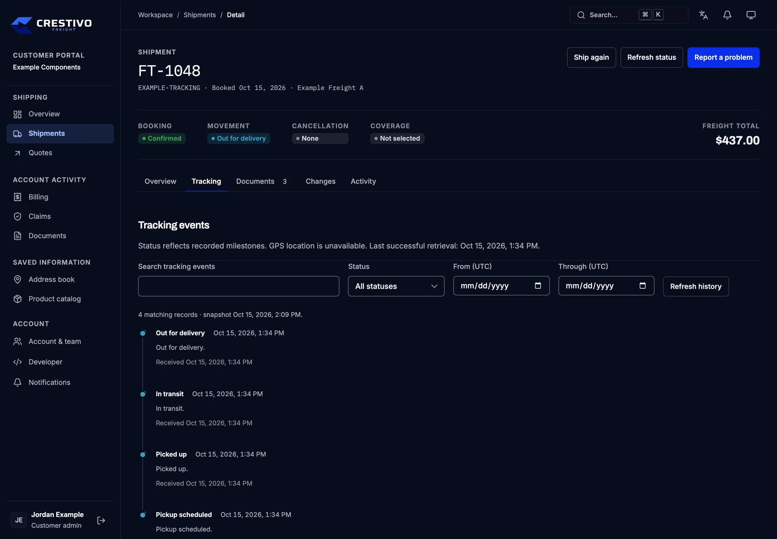Screen dimensions: 777x539
Task: Switch to the Changes tab
Action: coord(321,182)
